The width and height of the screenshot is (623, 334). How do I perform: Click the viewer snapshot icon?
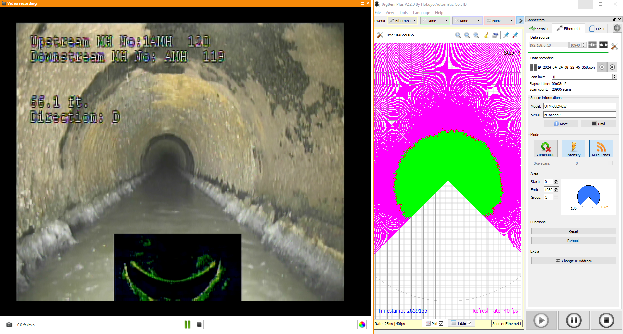click(495, 35)
